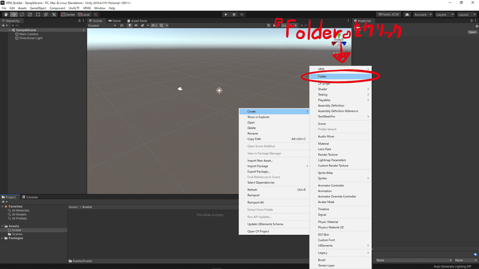Open the Layout dropdown
This screenshot has height=269, width=479.
tap(466, 14)
